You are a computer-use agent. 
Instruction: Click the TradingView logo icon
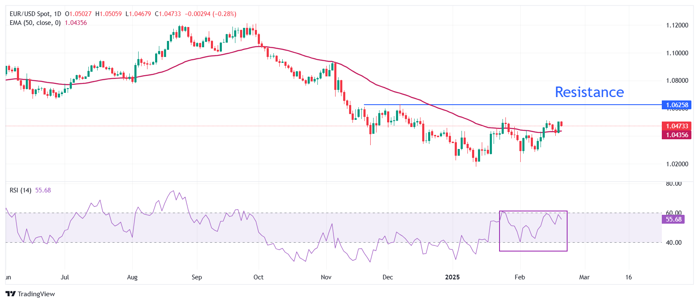pyautogui.click(x=11, y=294)
